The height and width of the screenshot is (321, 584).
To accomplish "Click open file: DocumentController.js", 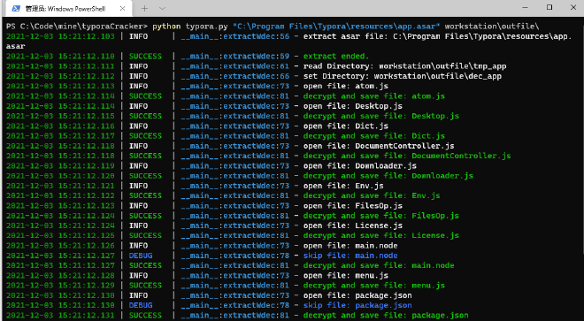I will [x=379, y=146].
